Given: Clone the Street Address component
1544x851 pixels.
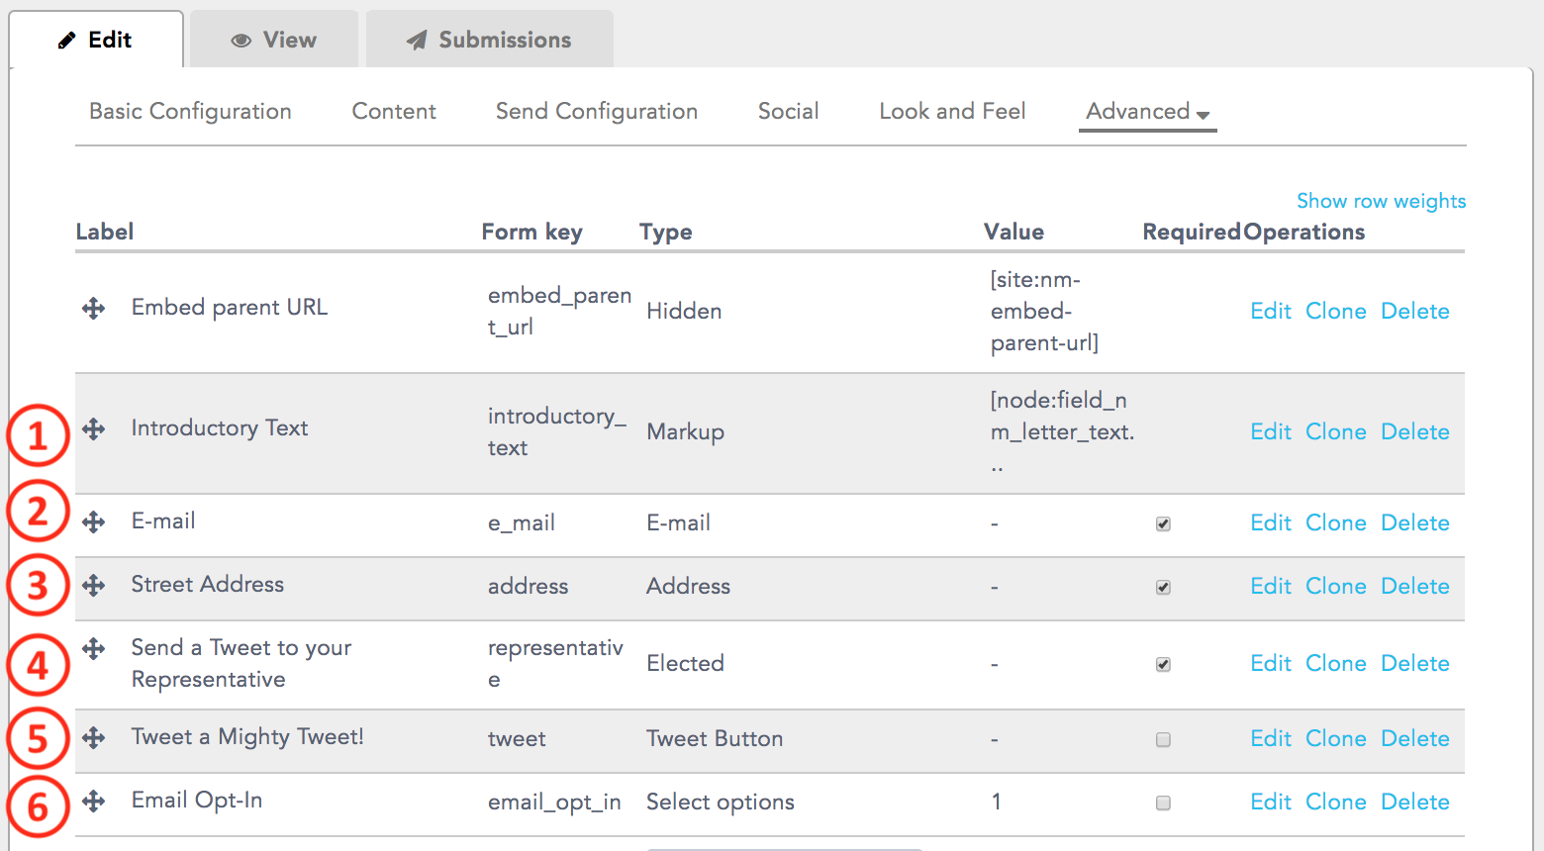Looking at the screenshot, I should click(1336, 586).
